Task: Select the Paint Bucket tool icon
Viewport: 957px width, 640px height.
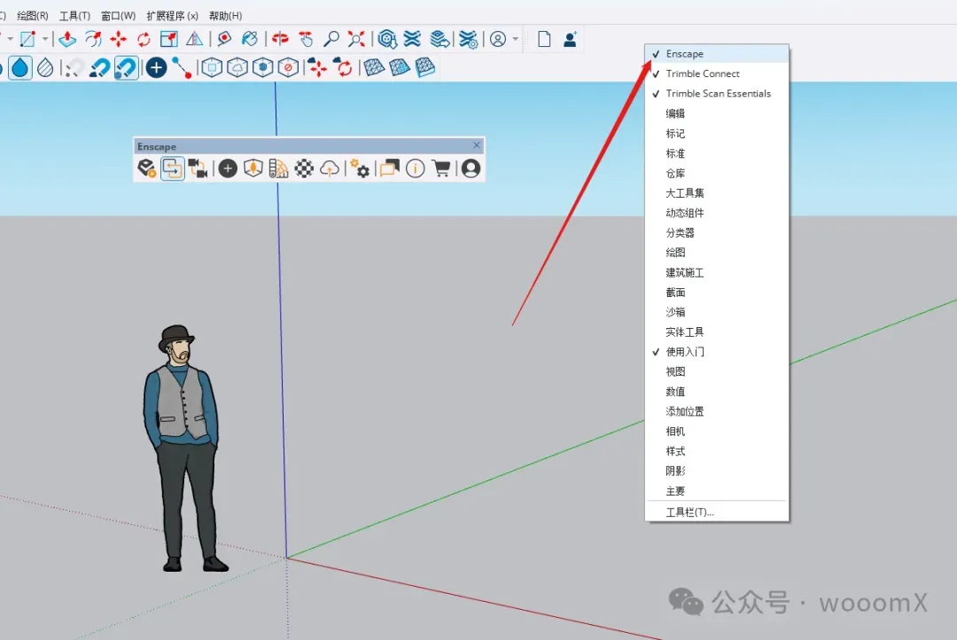Action: 250,39
